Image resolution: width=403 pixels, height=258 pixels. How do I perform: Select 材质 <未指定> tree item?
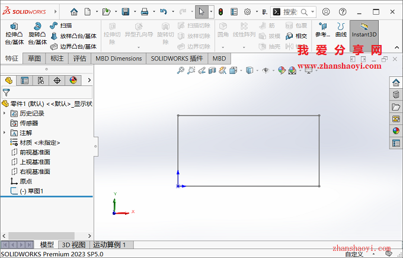[x=35, y=143]
